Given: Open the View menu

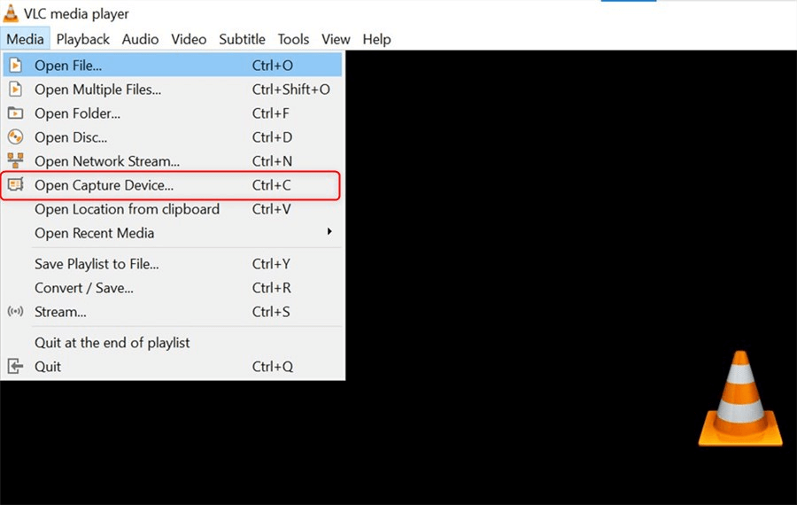Looking at the screenshot, I should tap(336, 39).
